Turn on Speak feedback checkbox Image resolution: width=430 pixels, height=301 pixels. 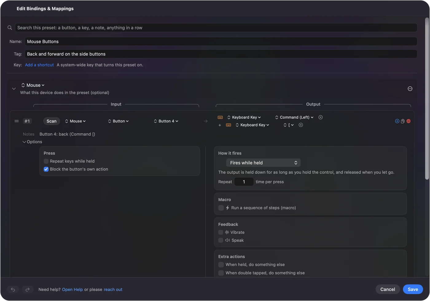221,240
